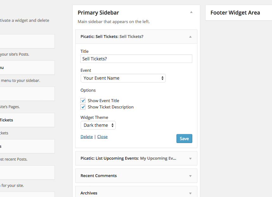Select the Tickets available widget on the left
This screenshot has width=272, height=197.
click(x=27, y=120)
